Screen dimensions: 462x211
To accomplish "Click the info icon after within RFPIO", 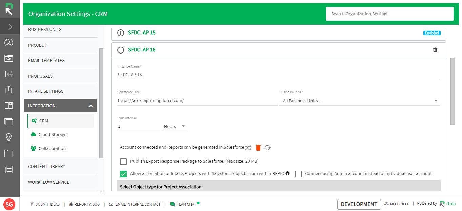I will point(287,174).
